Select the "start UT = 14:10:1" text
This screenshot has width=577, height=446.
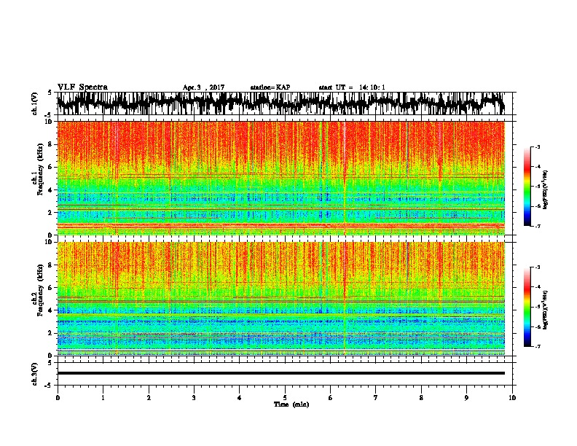352,87
